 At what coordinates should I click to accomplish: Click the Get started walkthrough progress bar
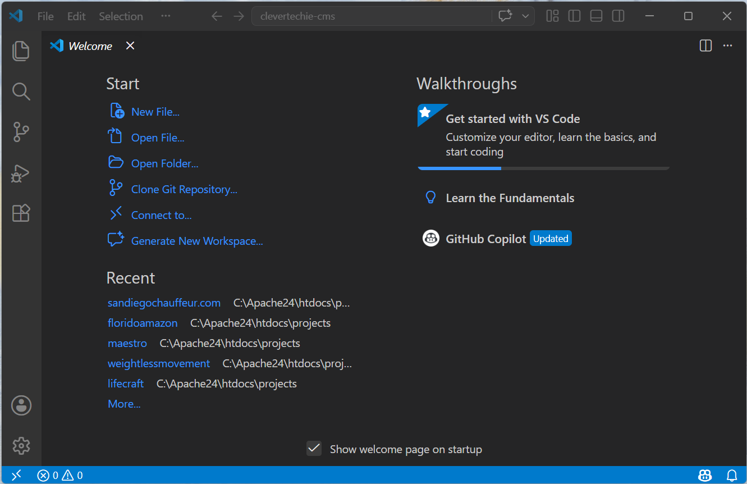[x=543, y=168]
